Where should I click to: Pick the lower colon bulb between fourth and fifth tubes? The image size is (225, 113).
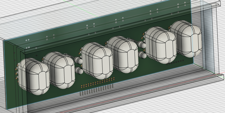[x=143, y=55]
